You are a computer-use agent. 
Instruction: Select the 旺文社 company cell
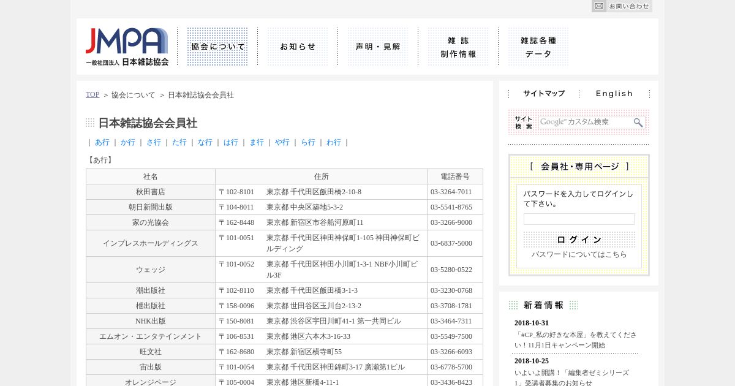click(x=151, y=352)
